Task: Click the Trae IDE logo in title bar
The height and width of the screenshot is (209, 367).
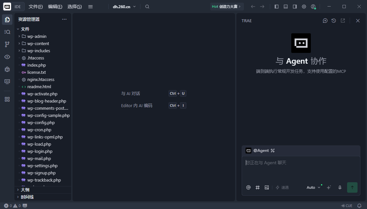Action: coord(7,7)
